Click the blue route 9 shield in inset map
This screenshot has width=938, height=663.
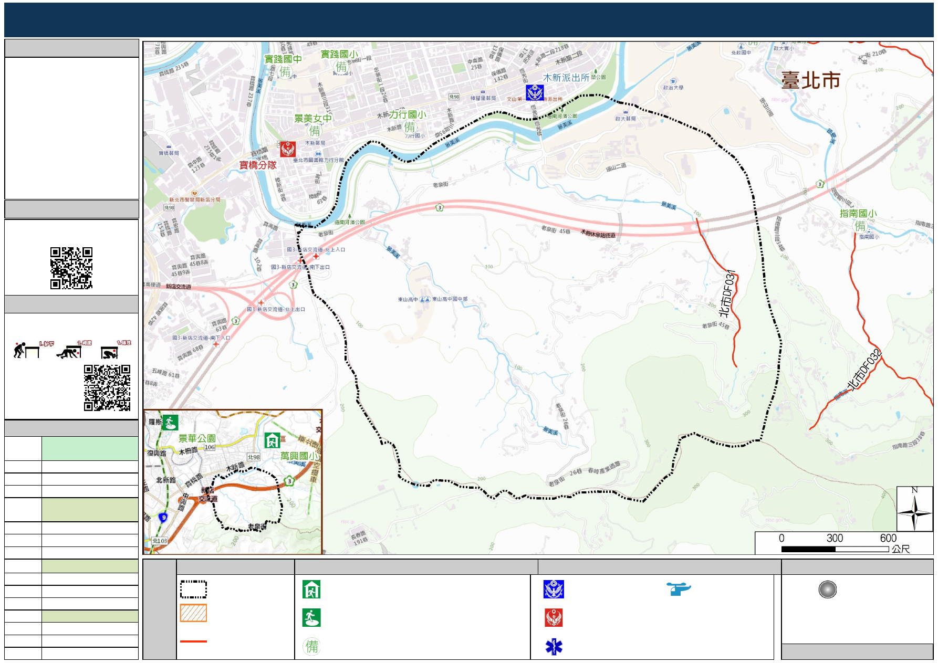coord(163,518)
